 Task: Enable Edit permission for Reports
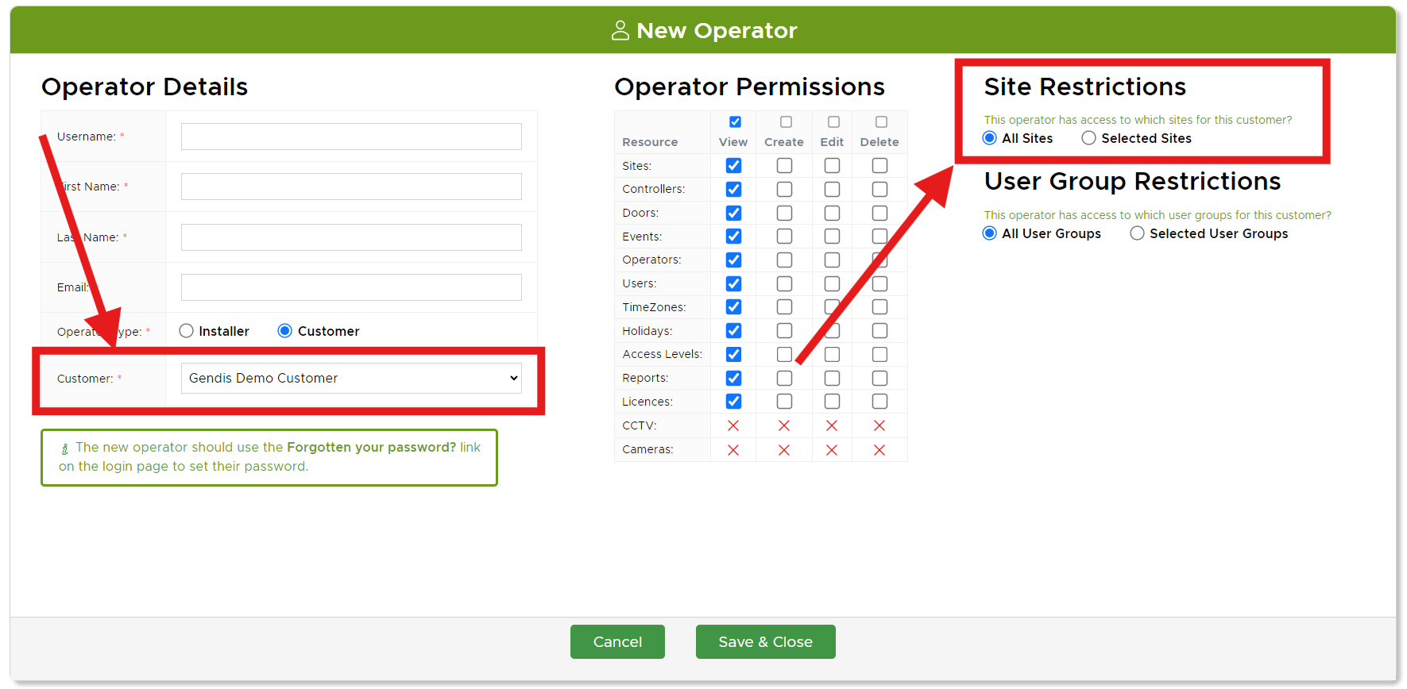point(832,379)
